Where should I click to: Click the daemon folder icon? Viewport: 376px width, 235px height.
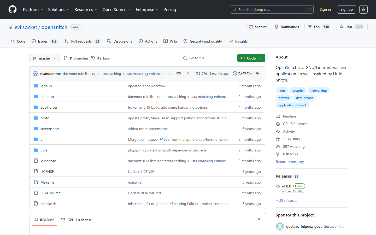tap(36, 97)
